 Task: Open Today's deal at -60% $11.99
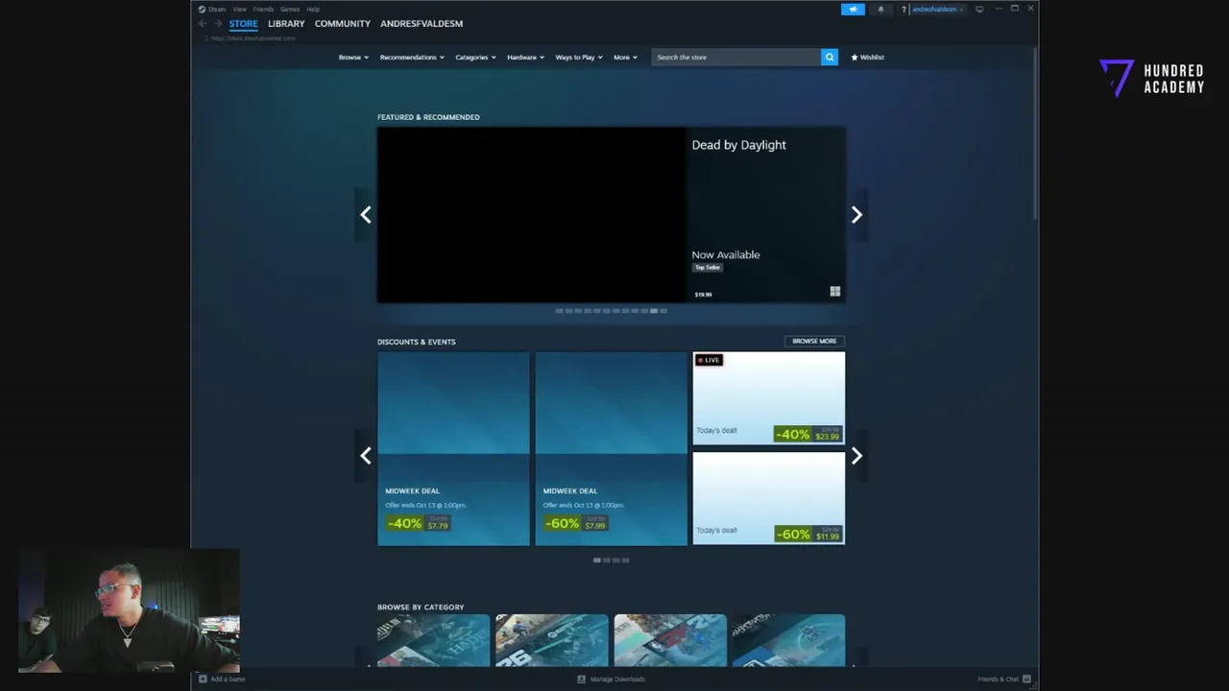pyautogui.click(x=769, y=498)
